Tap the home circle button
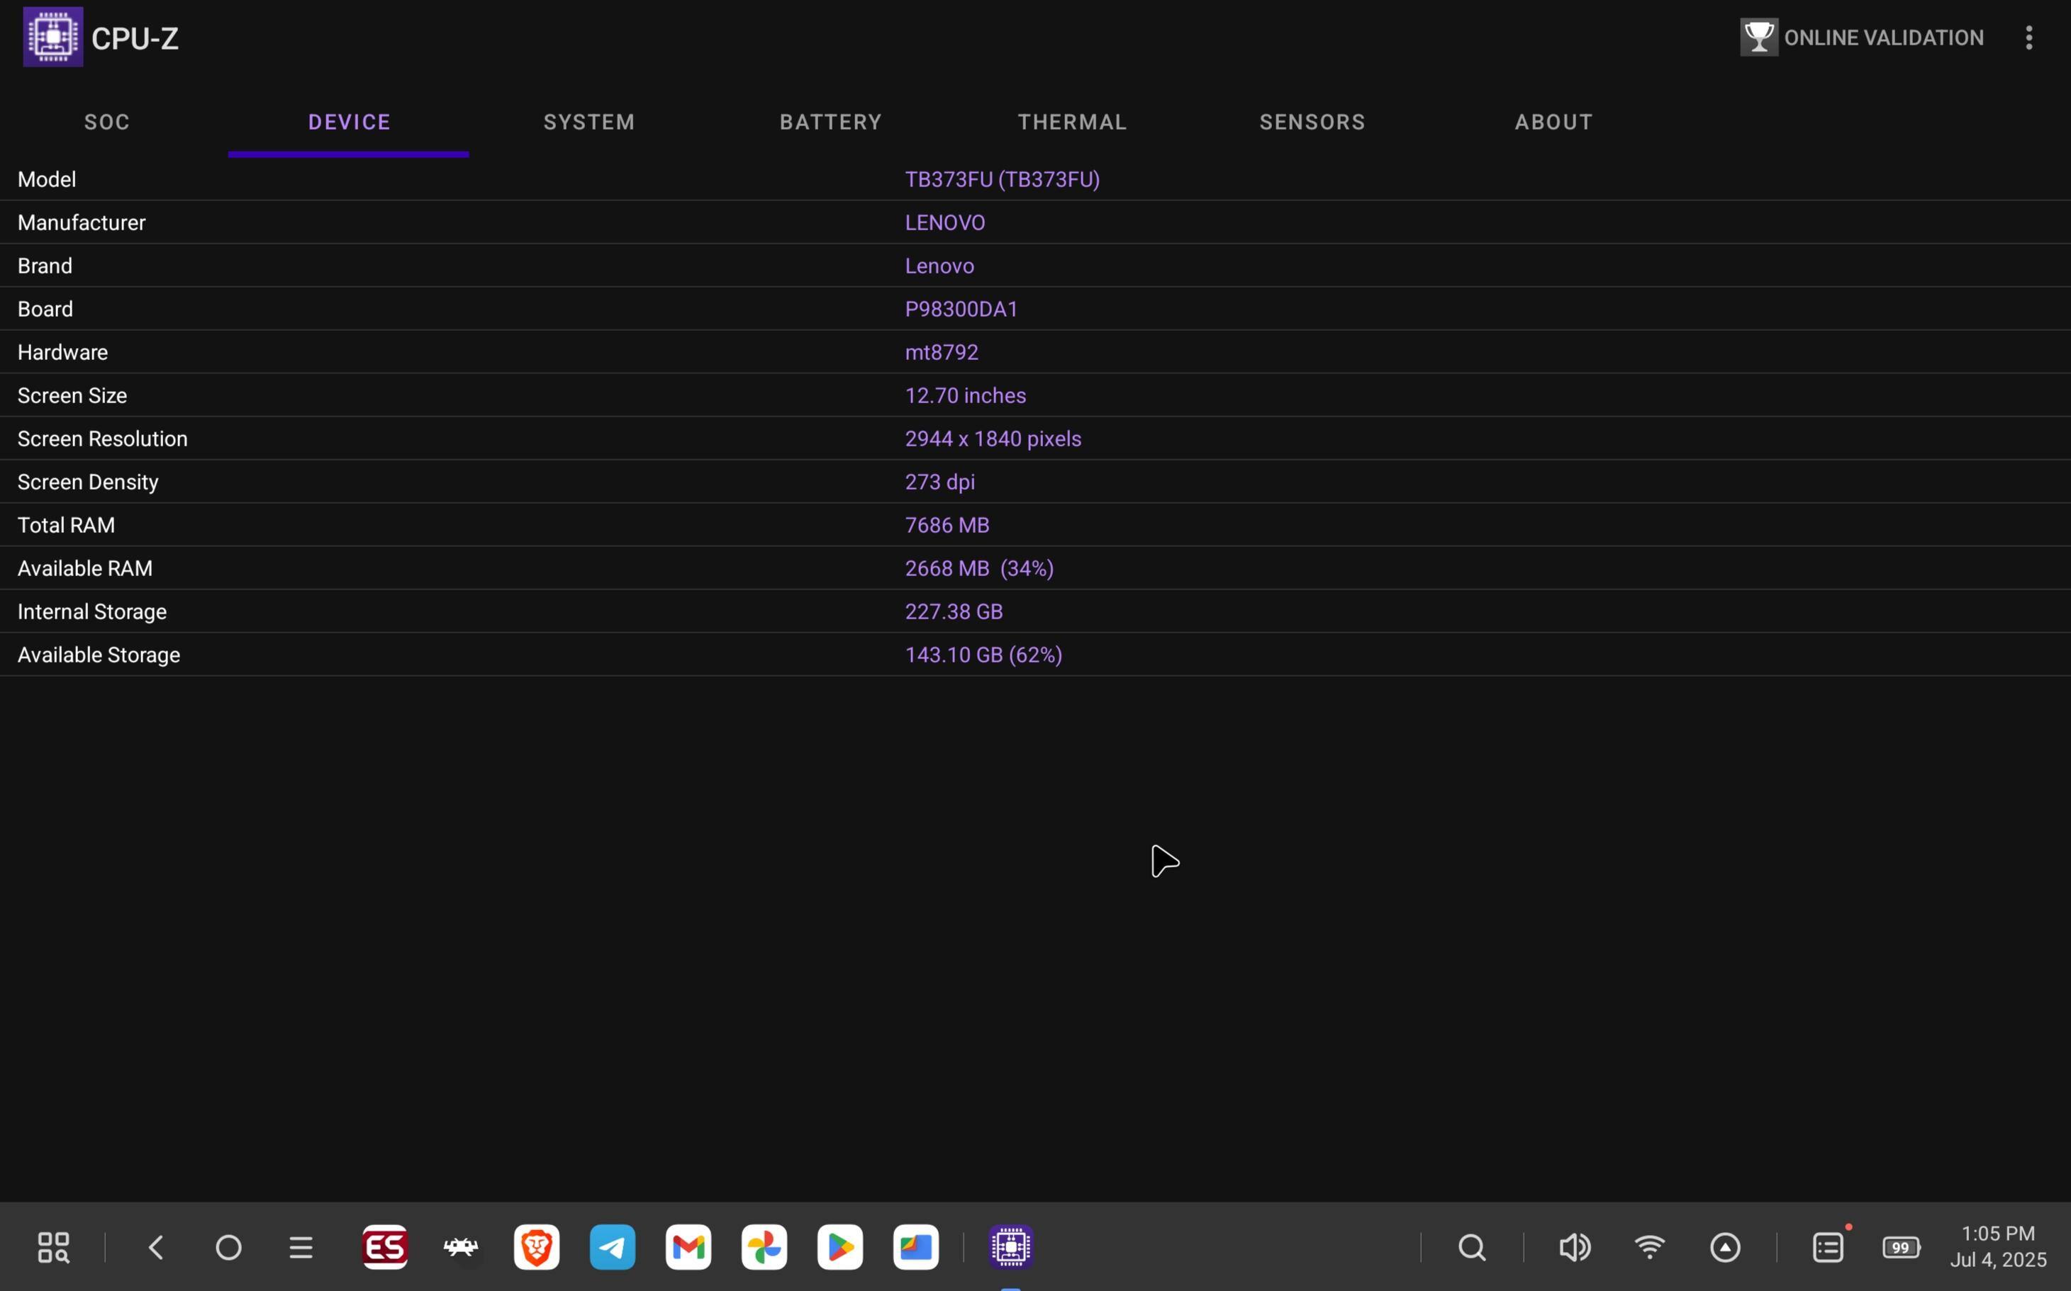Image resolution: width=2071 pixels, height=1291 pixels. 228,1248
